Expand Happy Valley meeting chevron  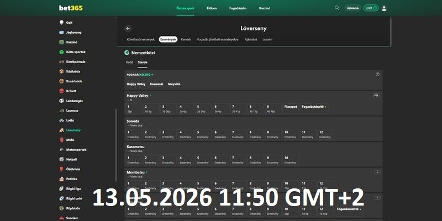[150, 96]
